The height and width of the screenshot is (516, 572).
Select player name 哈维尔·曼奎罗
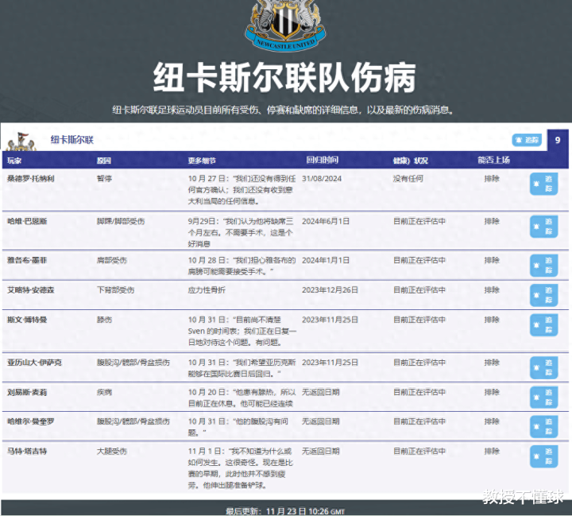tap(31, 421)
